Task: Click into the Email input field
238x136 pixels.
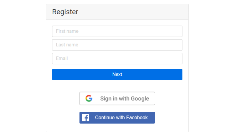Action: tap(117, 59)
